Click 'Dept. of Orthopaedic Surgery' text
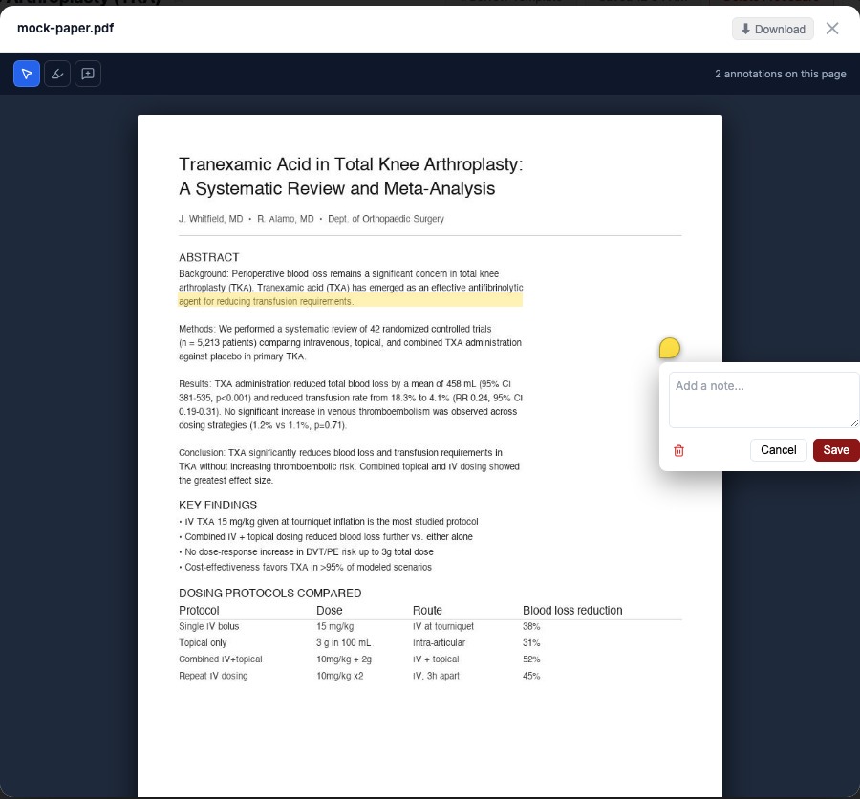Viewport: 860px width, 799px height. click(x=386, y=219)
